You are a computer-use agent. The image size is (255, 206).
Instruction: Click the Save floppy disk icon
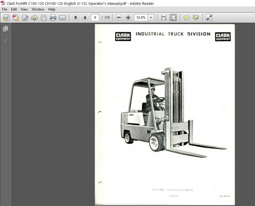[44, 18]
